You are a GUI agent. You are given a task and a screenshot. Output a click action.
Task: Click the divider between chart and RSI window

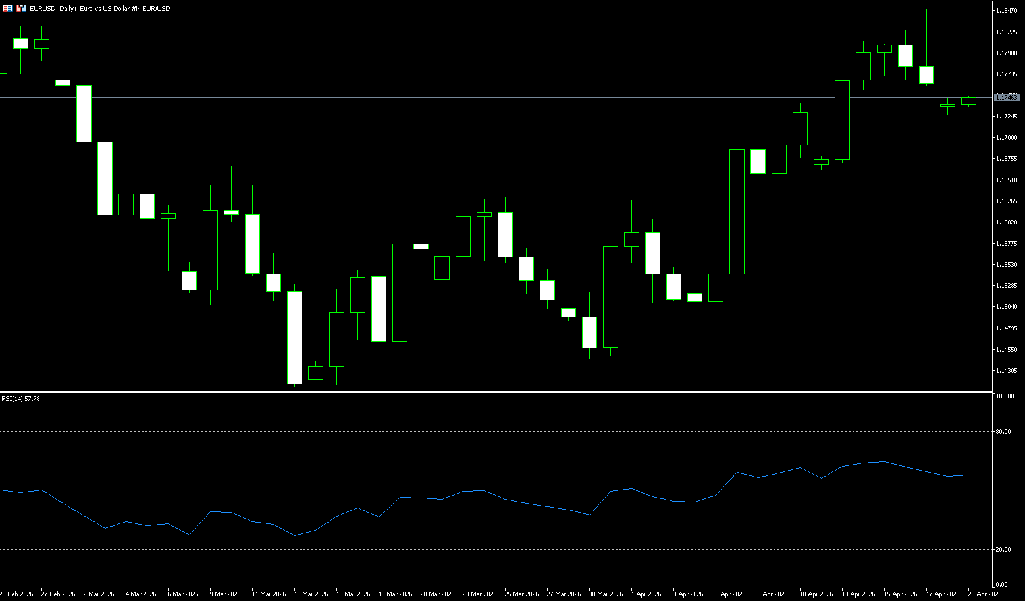(x=494, y=392)
